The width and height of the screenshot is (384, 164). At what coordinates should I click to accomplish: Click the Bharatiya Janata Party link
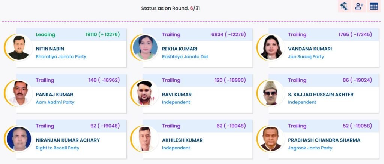pyautogui.click(x=61, y=57)
